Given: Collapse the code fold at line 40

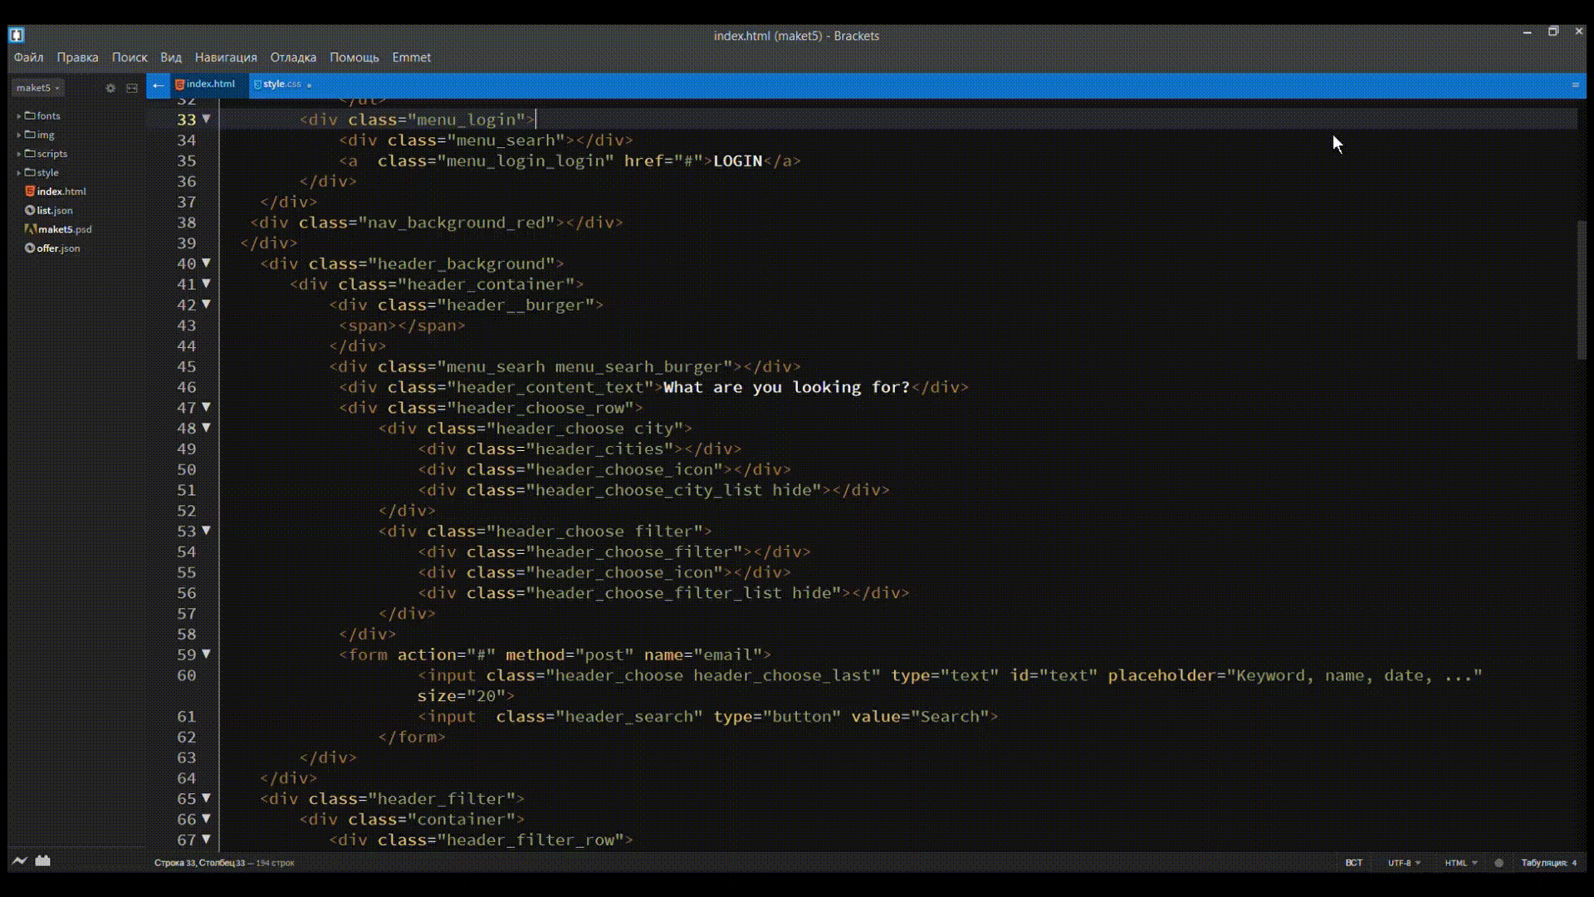Looking at the screenshot, I should pyautogui.click(x=207, y=263).
